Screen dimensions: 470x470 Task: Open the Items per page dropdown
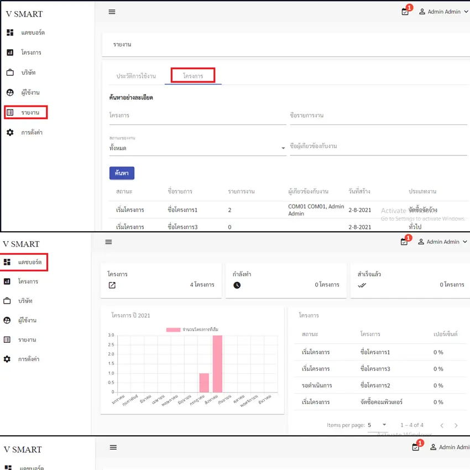377,425
